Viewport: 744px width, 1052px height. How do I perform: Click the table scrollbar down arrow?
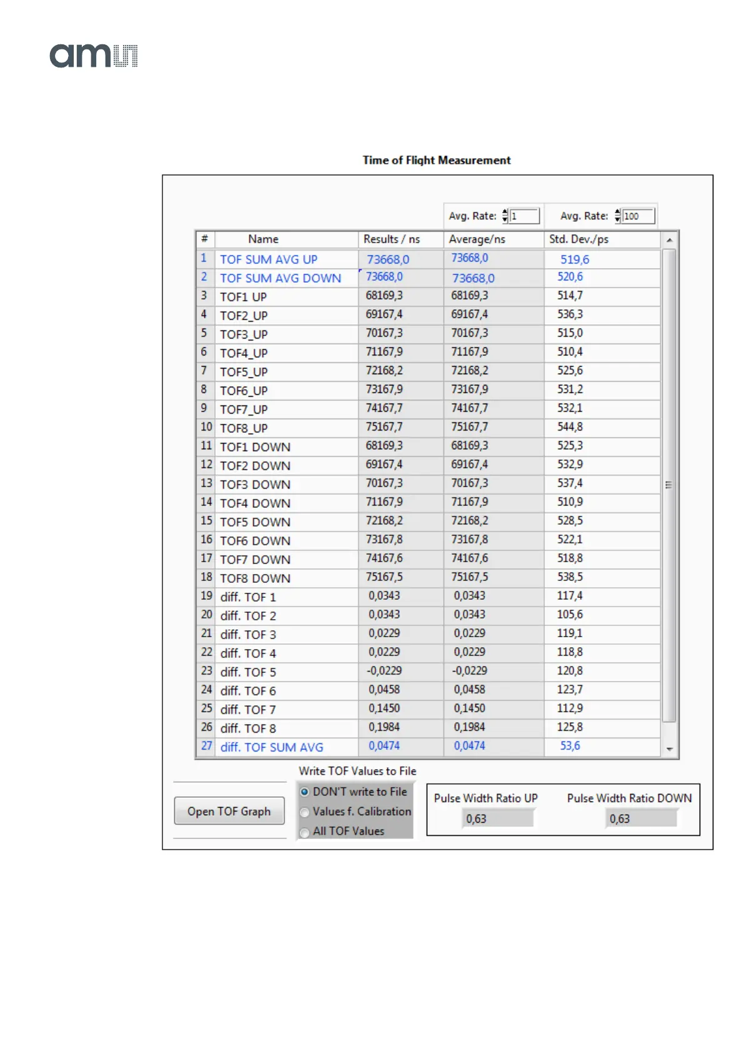(669, 749)
